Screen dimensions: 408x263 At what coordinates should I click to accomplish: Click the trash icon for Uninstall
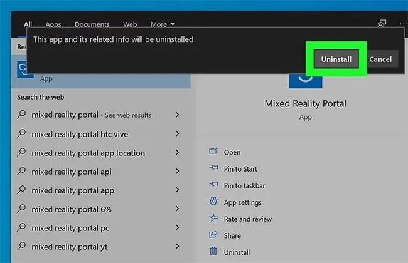[213, 251]
